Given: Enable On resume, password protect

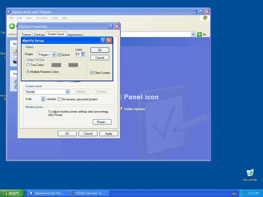Looking at the screenshot, I should [x=59, y=99].
